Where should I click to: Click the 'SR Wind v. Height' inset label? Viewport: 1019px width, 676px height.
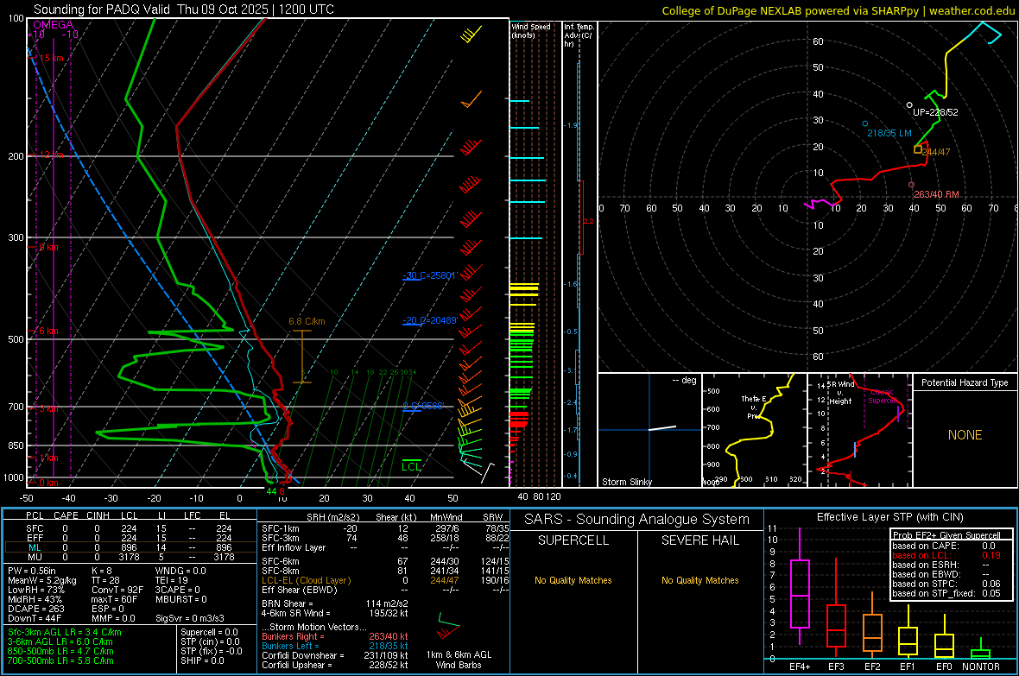[x=841, y=393]
